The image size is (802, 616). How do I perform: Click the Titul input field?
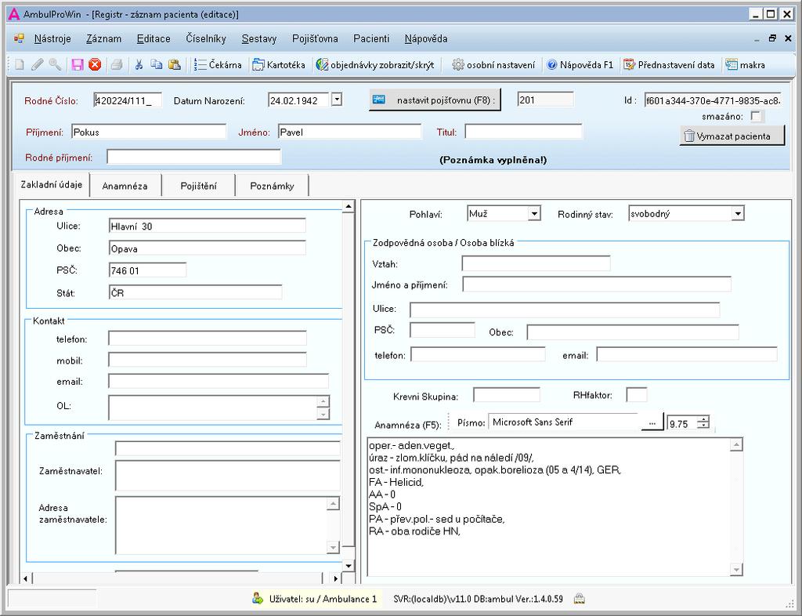(523, 132)
